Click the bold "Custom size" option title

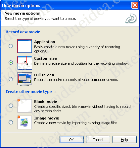[45, 58]
